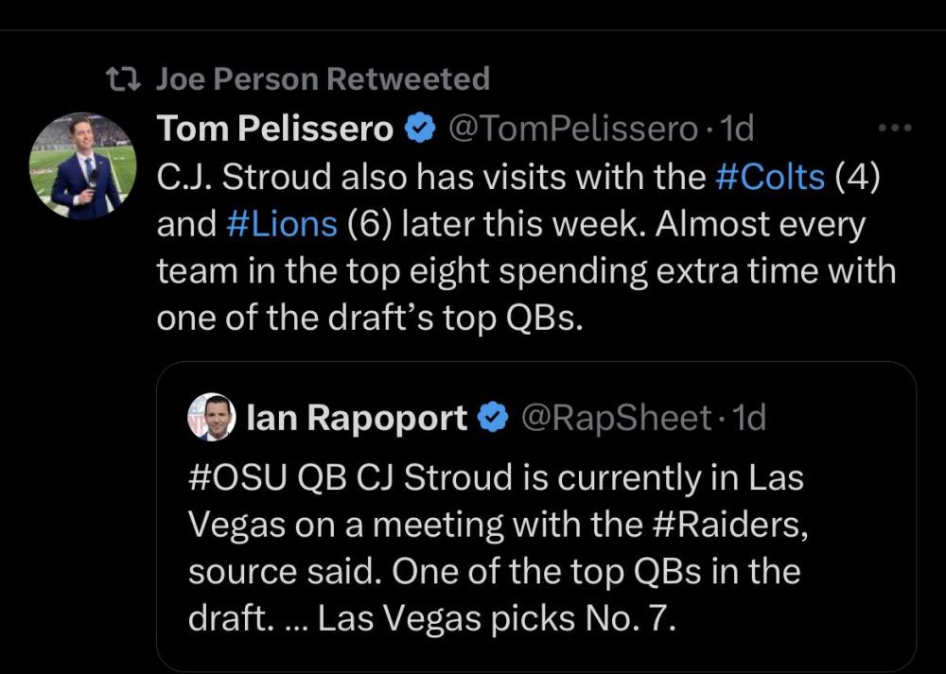Click the "draft's top QBs" tweet line

pyautogui.click(x=370, y=319)
